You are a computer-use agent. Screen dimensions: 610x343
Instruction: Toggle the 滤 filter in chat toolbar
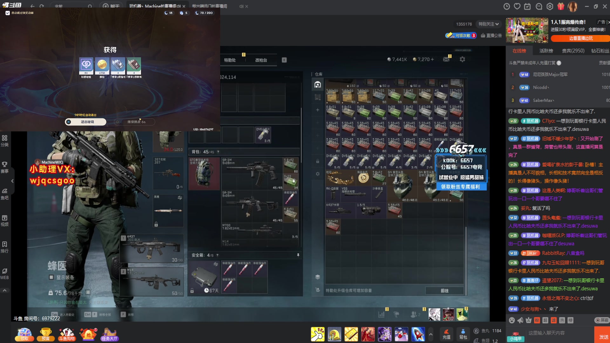554,320
